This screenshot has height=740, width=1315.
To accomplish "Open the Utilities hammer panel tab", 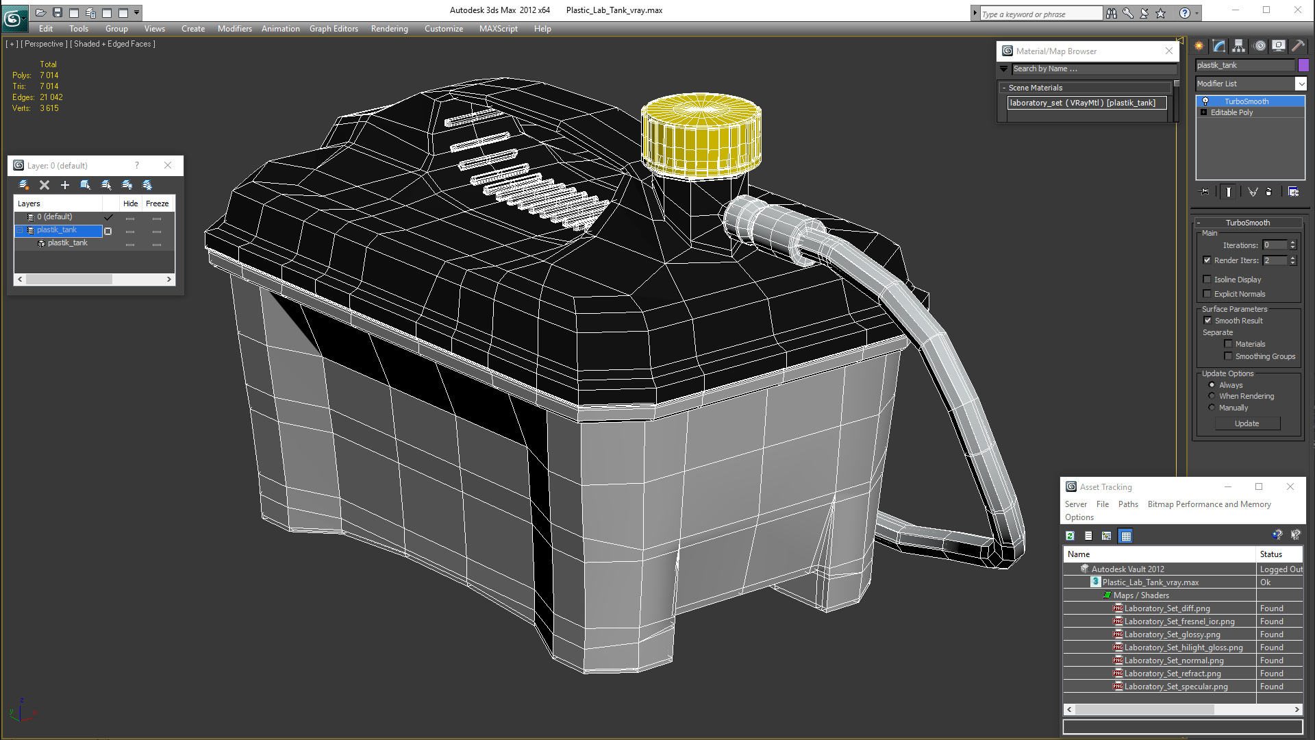I will click(x=1297, y=46).
